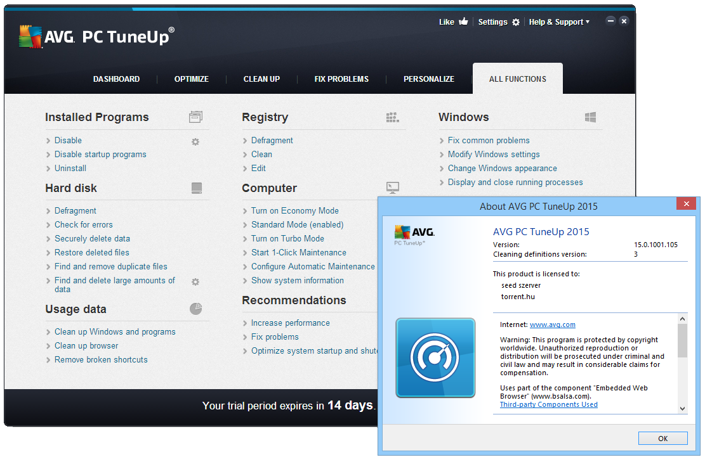
Task: Open Display and close running processes
Action: 515,183
